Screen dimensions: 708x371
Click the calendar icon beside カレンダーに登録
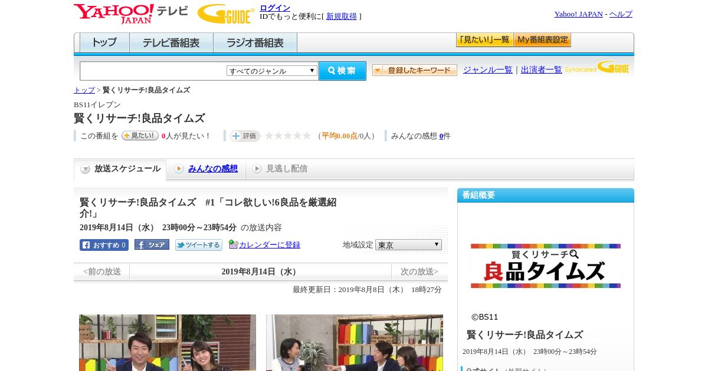click(x=233, y=244)
